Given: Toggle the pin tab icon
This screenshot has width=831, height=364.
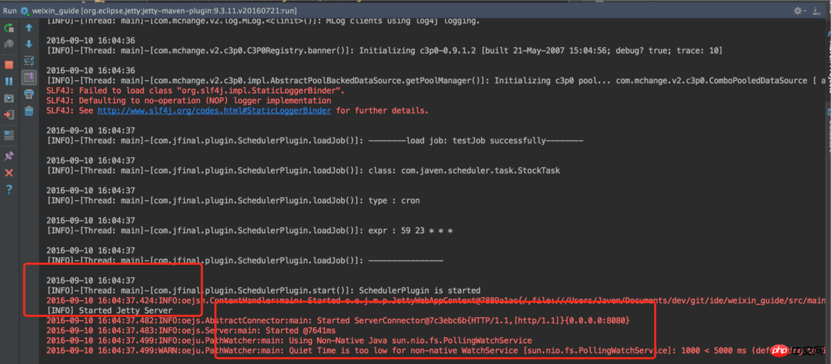Looking at the screenshot, I should click(9, 156).
